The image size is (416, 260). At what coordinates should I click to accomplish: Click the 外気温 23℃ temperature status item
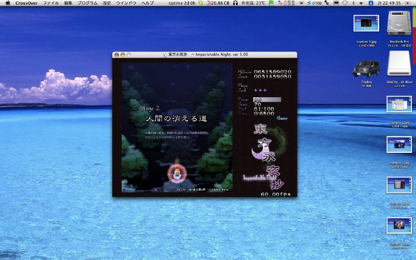[253, 3]
